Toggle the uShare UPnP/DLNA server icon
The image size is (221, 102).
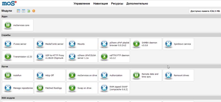point(72,57)
